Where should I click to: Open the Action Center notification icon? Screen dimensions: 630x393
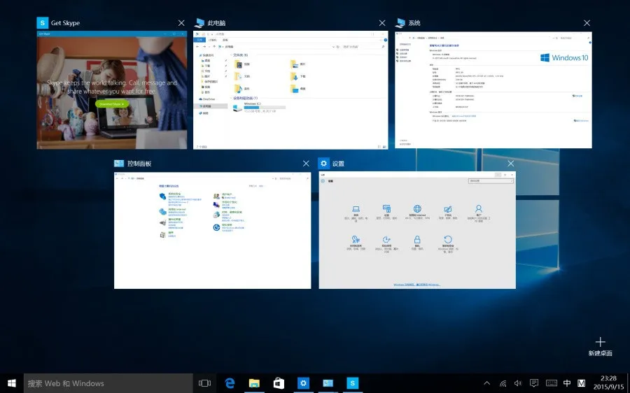point(534,383)
